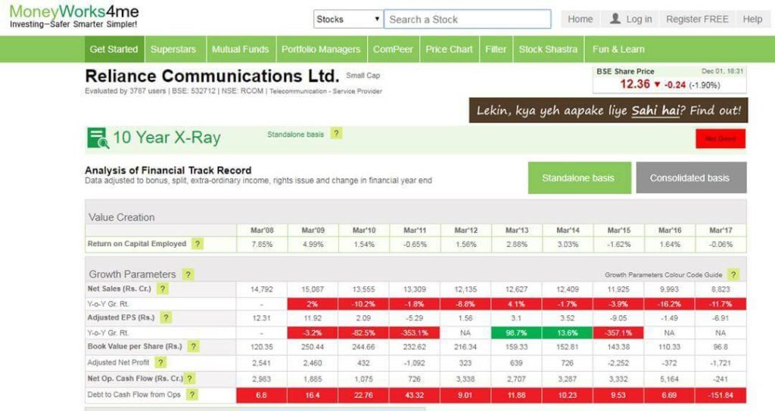Viewport: 775px width, 411px height.
Task: Click the Sahi hai Find out banner
Action: click(608, 110)
